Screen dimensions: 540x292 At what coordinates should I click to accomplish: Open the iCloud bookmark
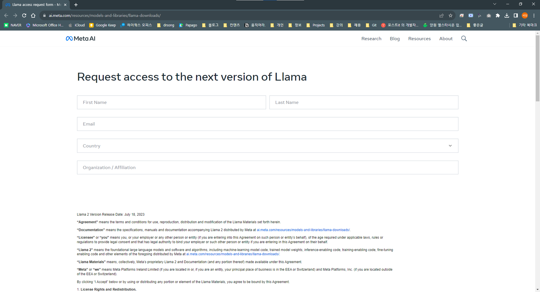coord(77,25)
